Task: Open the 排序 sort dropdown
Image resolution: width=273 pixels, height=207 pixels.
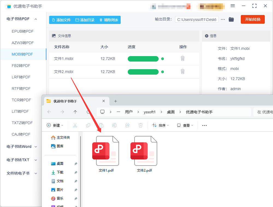Action: [x=161, y=125]
